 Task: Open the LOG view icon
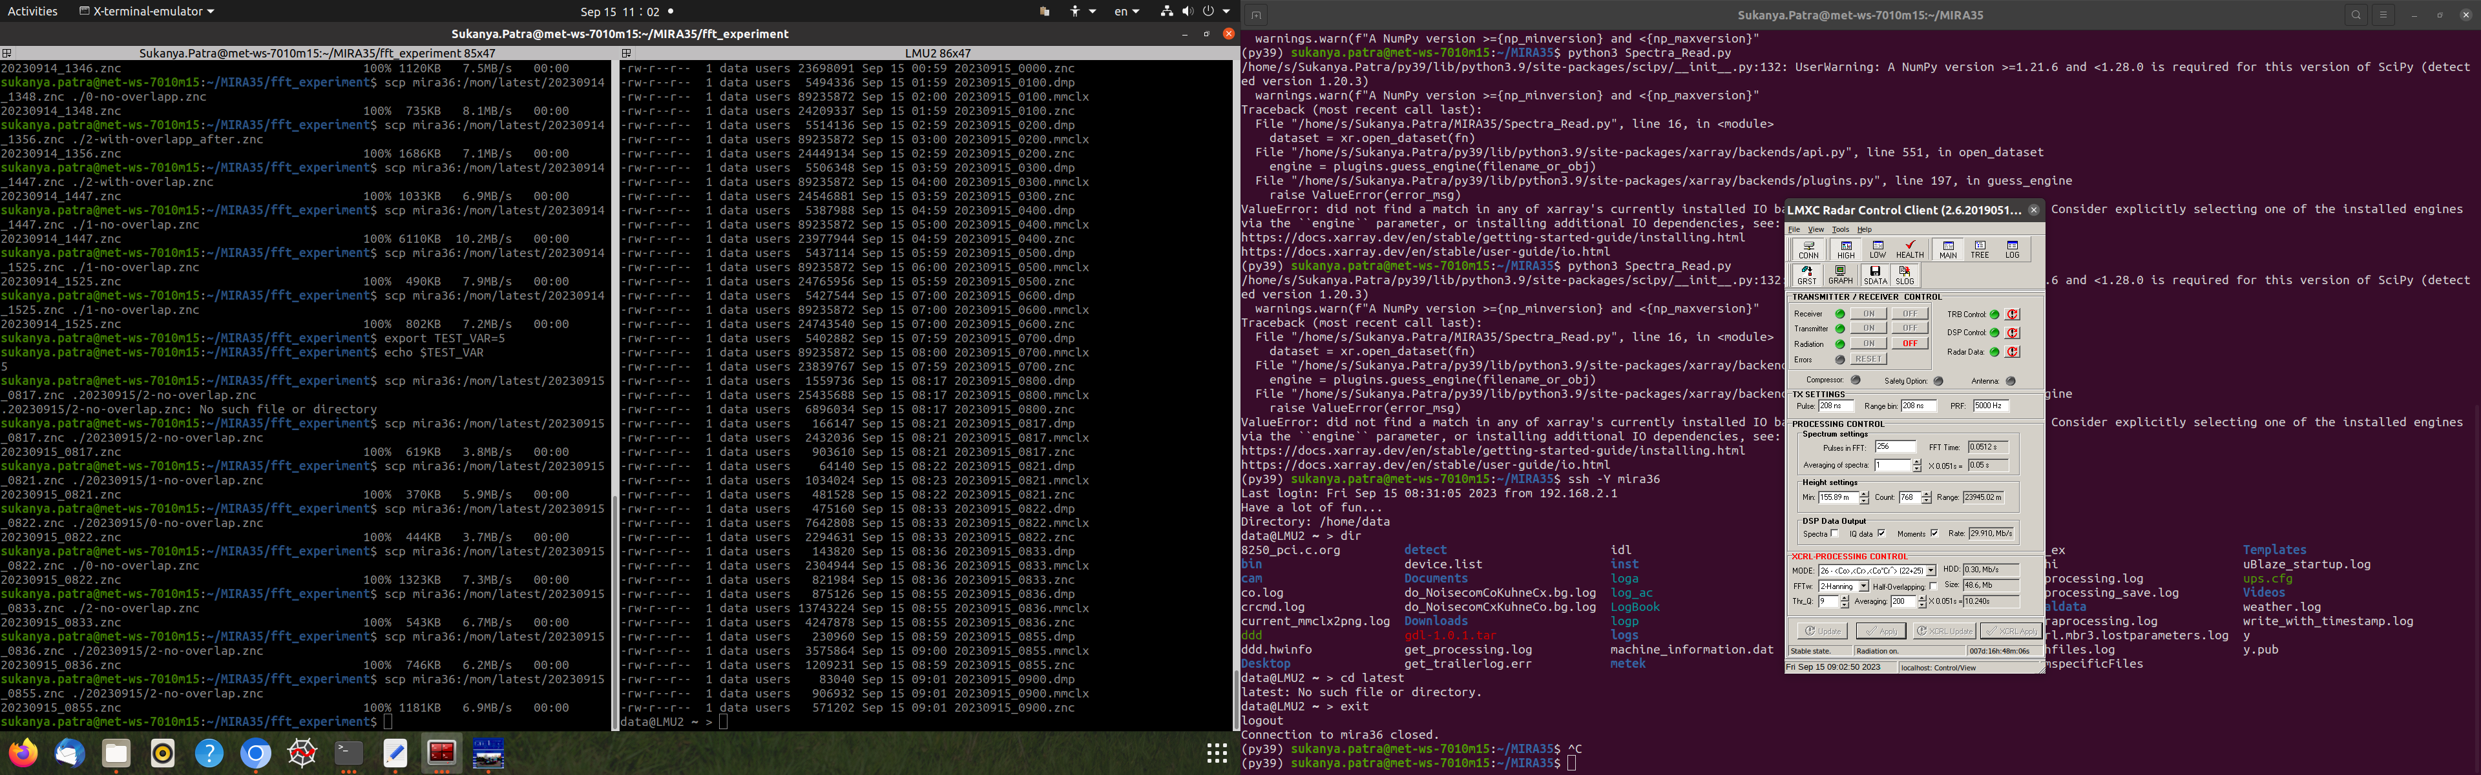click(x=2012, y=249)
